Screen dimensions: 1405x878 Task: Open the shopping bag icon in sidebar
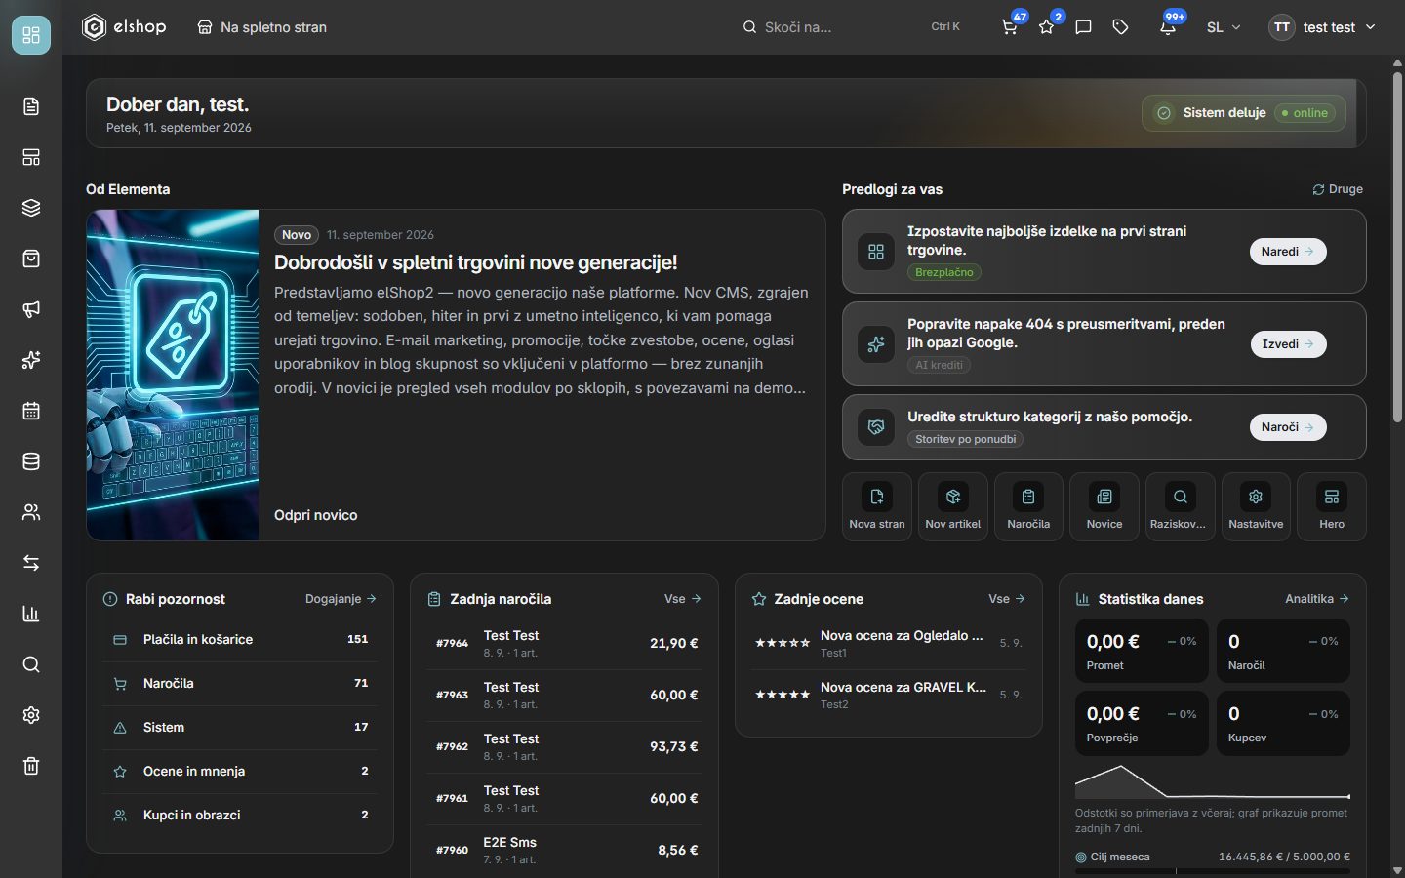click(x=31, y=259)
